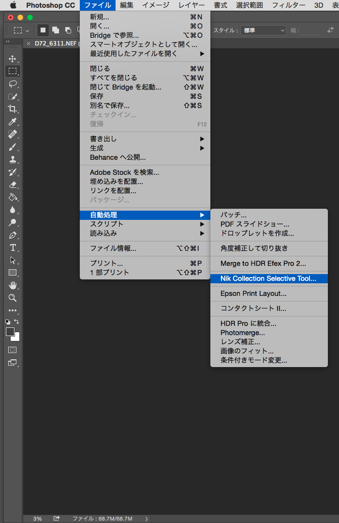Choose Photomerge... from the submenu
This screenshot has height=523, width=339.
pos(269,333)
